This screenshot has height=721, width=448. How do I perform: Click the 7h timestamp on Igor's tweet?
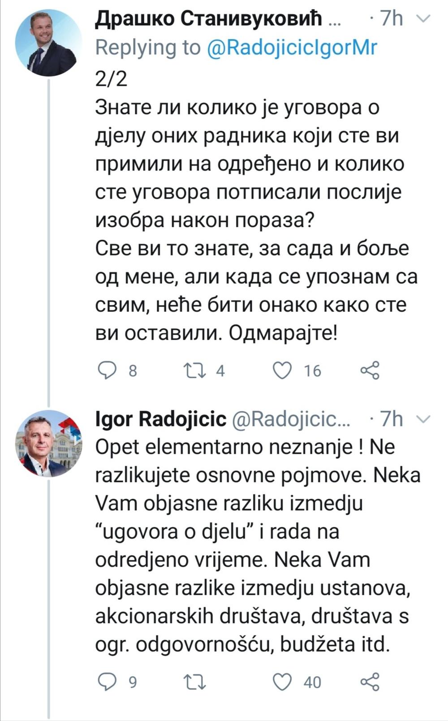[391, 419]
